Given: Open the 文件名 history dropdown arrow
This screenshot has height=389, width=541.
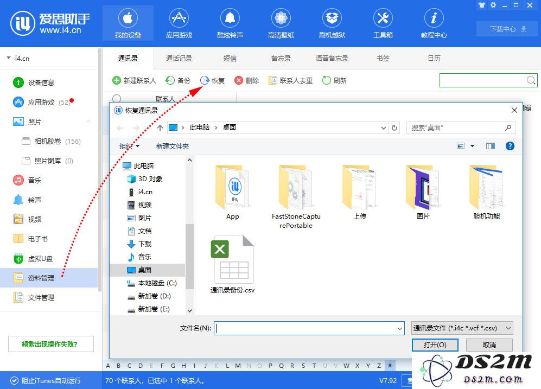Looking at the screenshot, I should click(399, 328).
